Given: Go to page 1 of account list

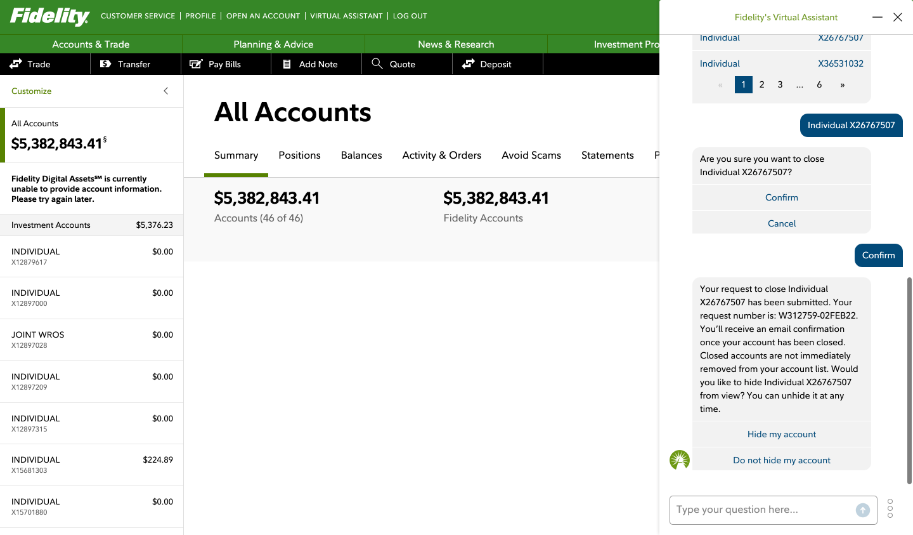Looking at the screenshot, I should point(744,84).
